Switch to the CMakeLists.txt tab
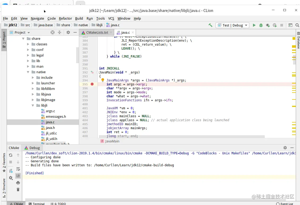This screenshot has height=205, width=300. [x=97, y=32]
